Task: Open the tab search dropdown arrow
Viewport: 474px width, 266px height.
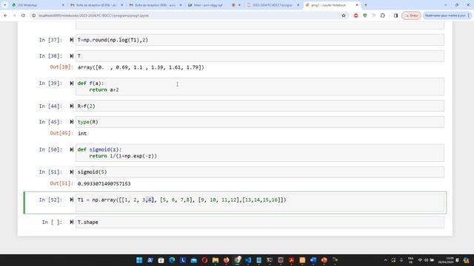Action: click(x=5, y=5)
